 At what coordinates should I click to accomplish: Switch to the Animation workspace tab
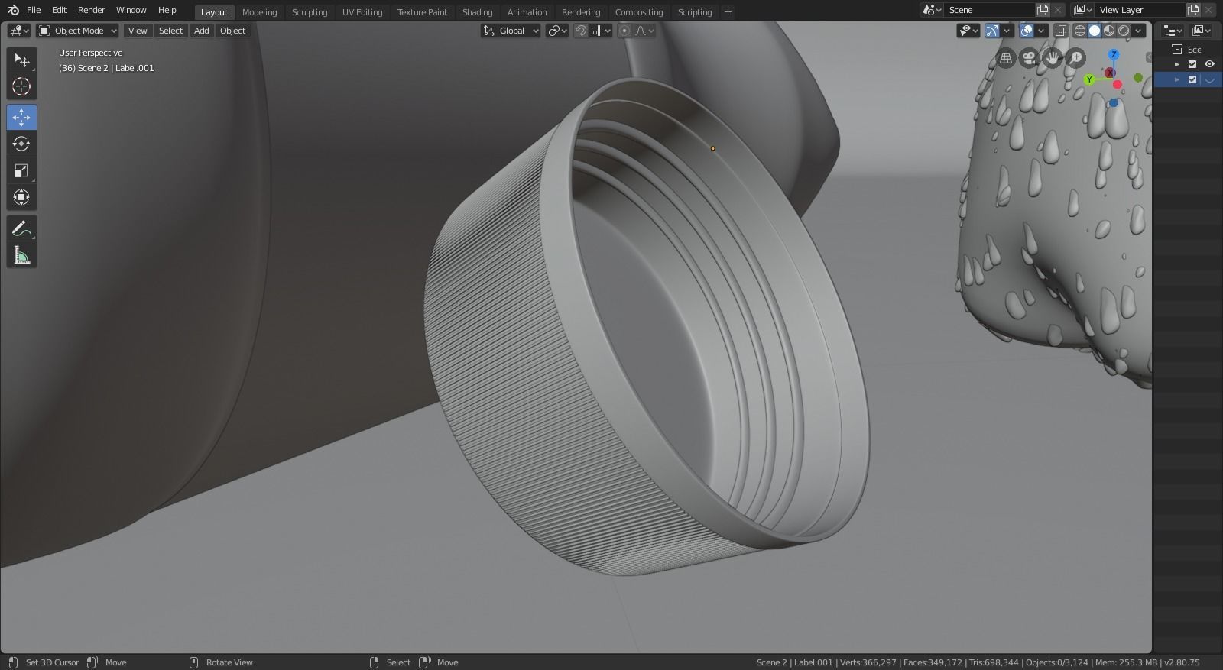(527, 12)
